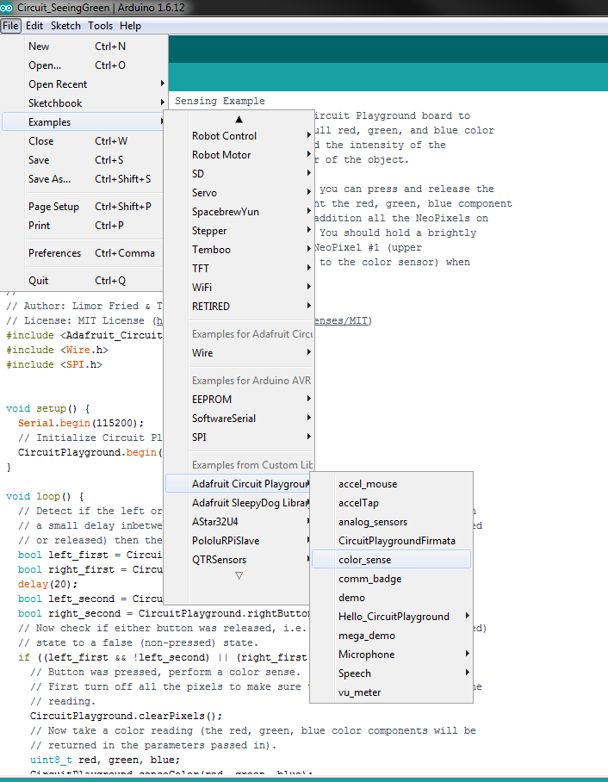Image resolution: width=608 pixels, height=782 pixels.
Task: Click '#include <SPI.h>' line
Action: 54,364
